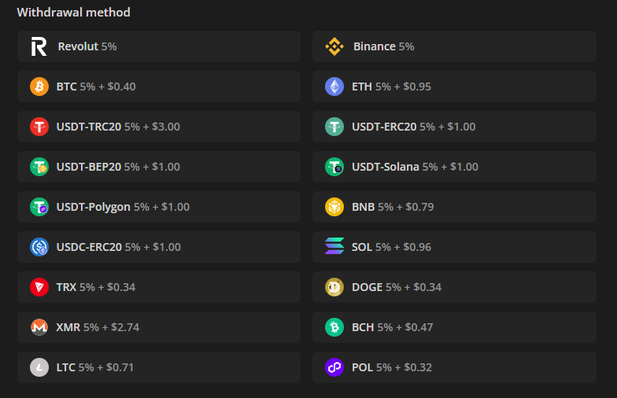This screenshot has height=398, width=617.
Task: Click the red USDT-TRC20 Tether icon
Action: tap(39, 127)
